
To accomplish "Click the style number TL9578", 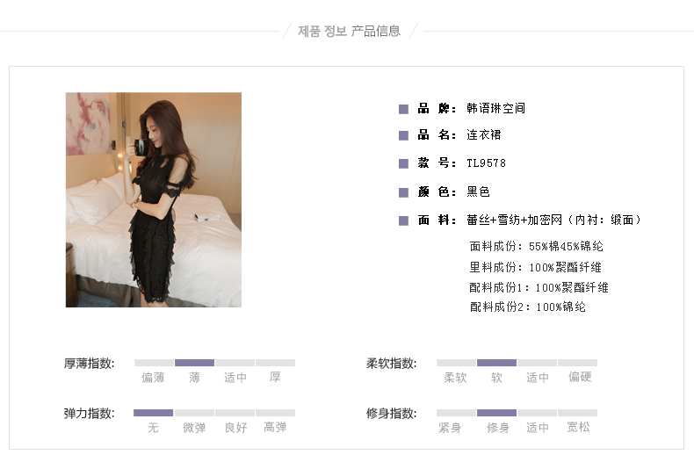I will click(x=486, y=163).
